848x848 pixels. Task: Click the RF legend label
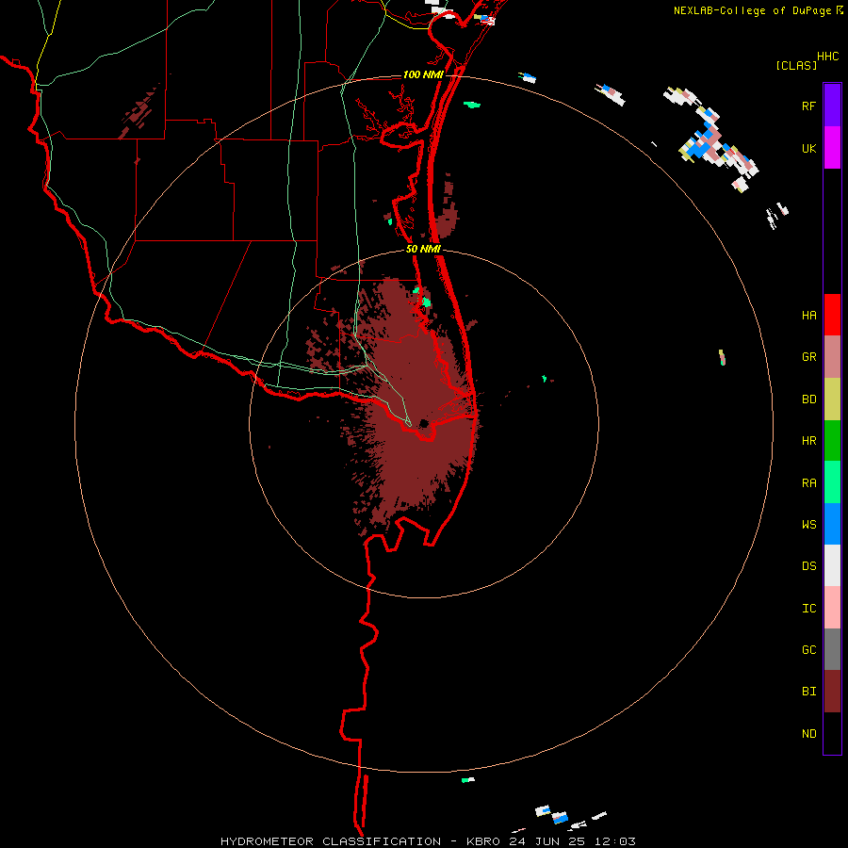pos(808,106)
